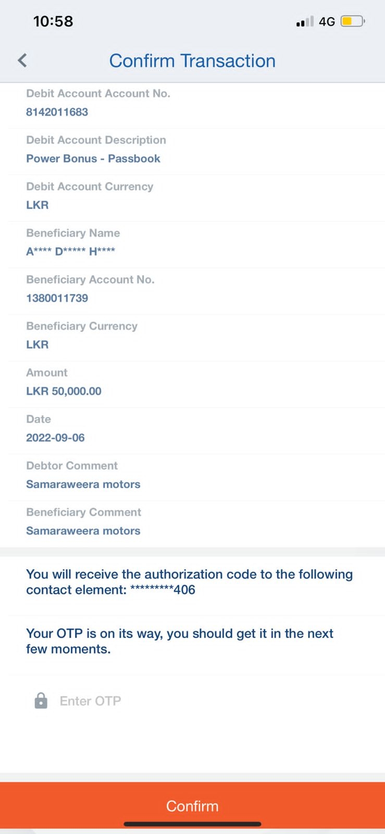Tap the cellular signal bars icon
Viewport: 385px width, 834px height.
click(x=304, y=22)
